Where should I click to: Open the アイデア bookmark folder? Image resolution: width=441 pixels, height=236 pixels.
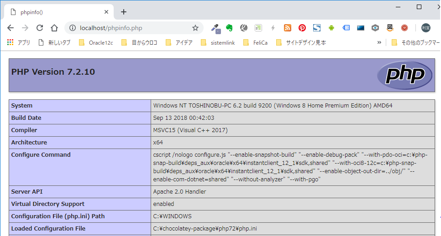(179, 42)
